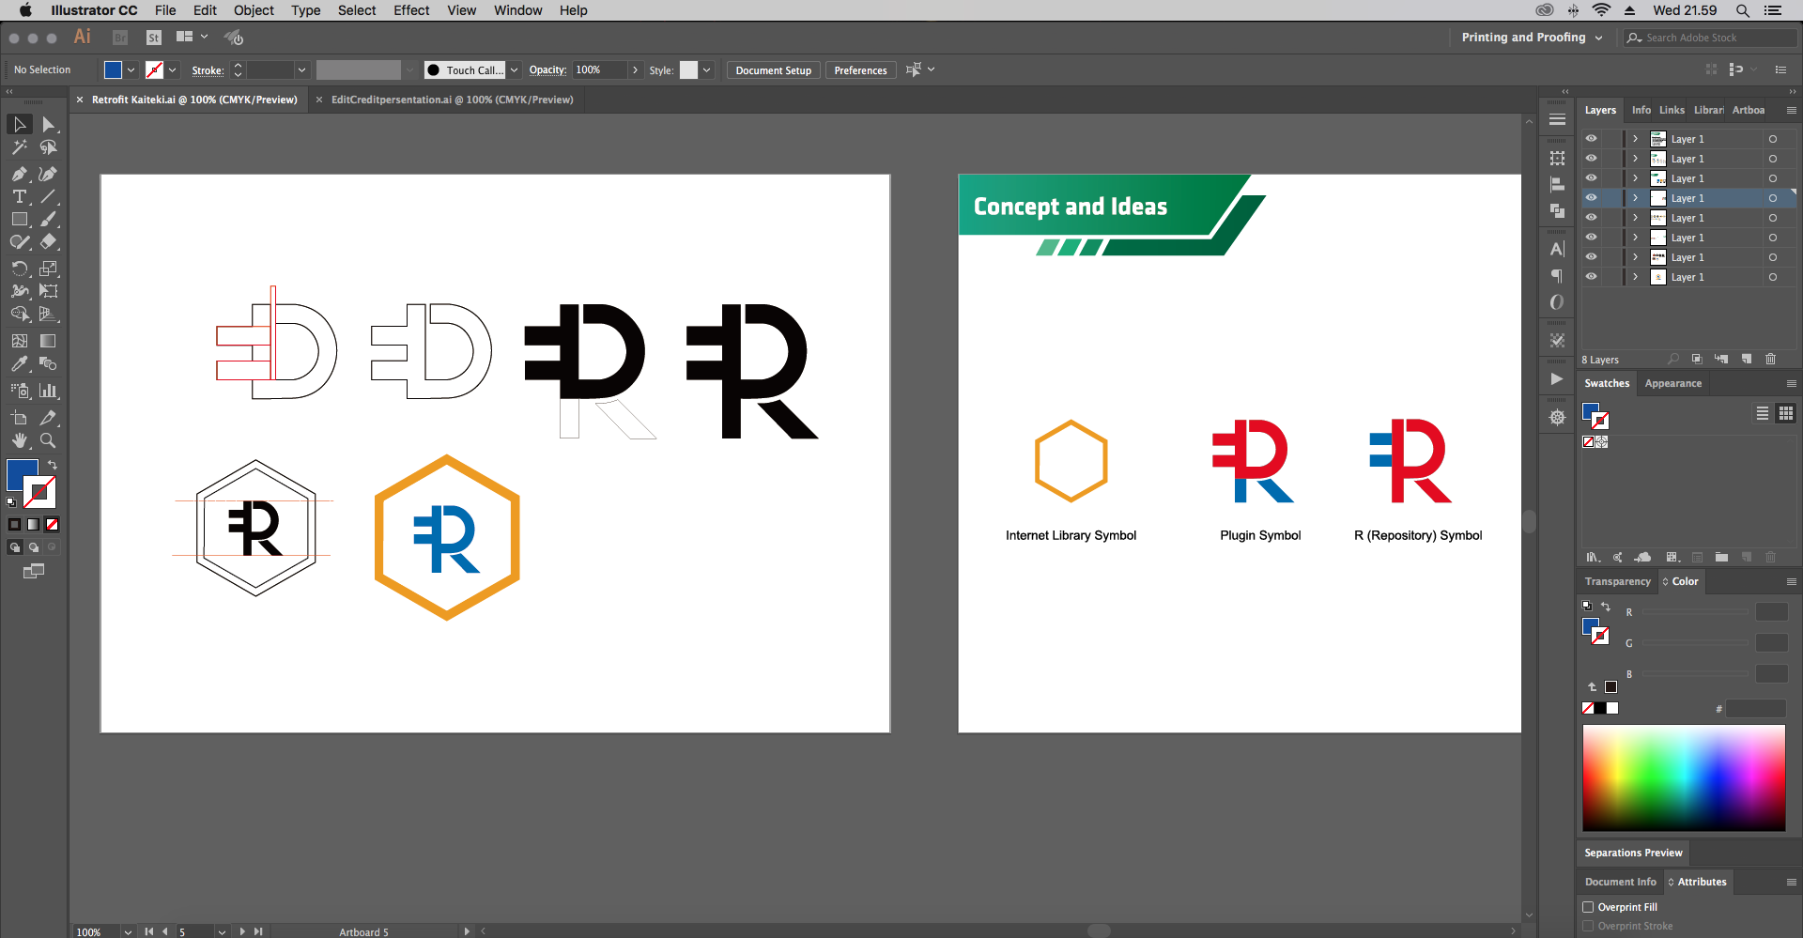The width and height of the screenshot is (1803, 938).
Task: Select the Eyedropper tool
Action: point(19,364)
